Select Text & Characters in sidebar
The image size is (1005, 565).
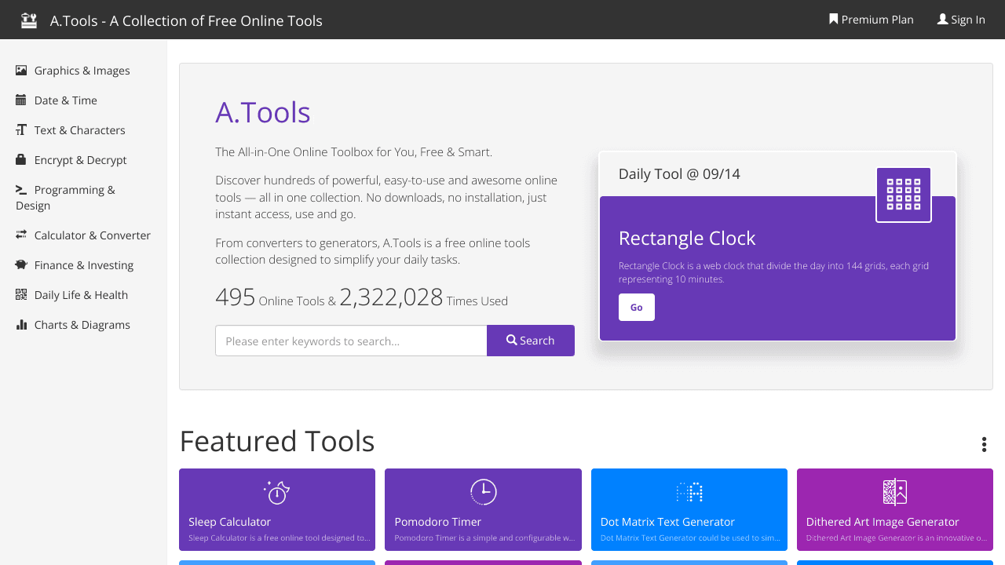[79, 130]
